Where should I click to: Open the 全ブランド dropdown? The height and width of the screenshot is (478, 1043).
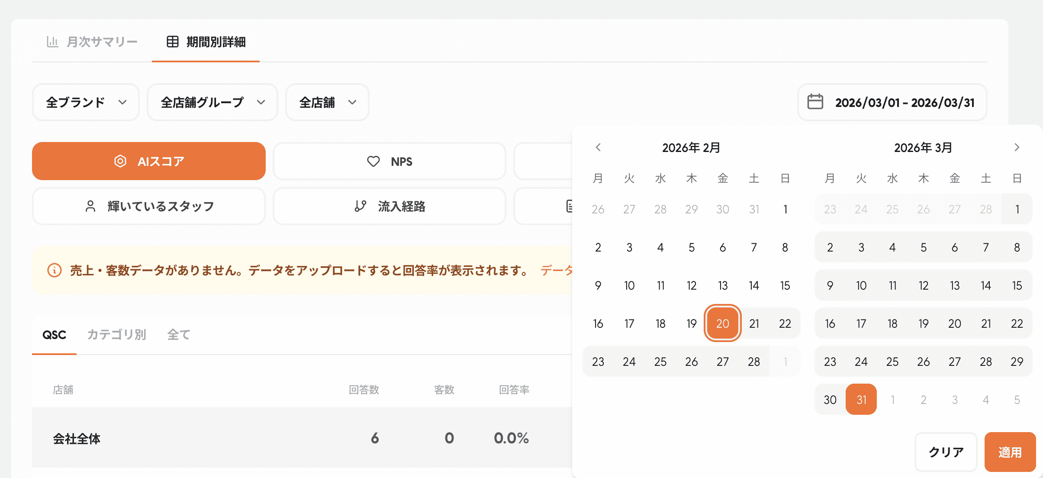(x=86, y=102)
